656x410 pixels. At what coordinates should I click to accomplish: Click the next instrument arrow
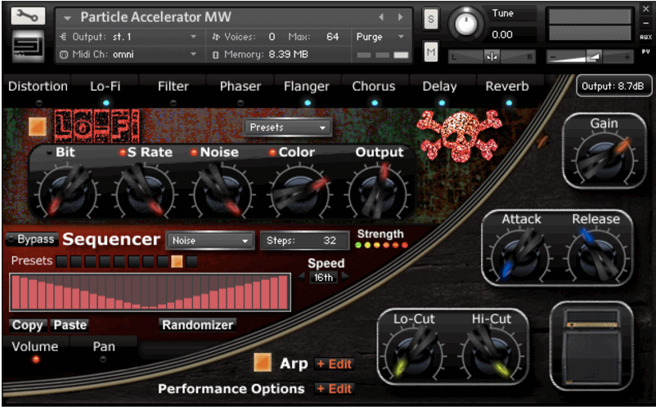click(x=401, y=17)
